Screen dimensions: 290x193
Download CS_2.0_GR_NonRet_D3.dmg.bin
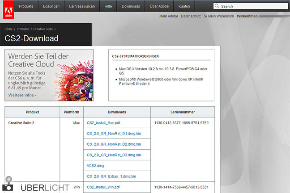tap(114, 155)
